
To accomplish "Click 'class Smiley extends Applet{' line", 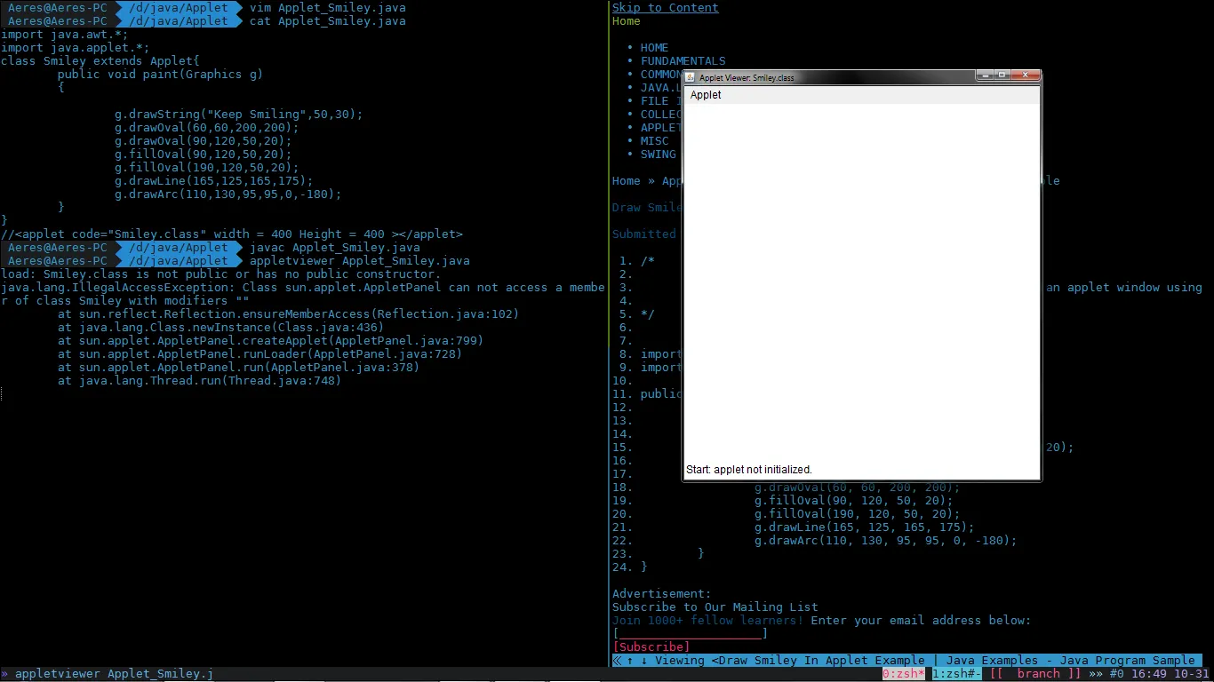I will click(100, 61).
